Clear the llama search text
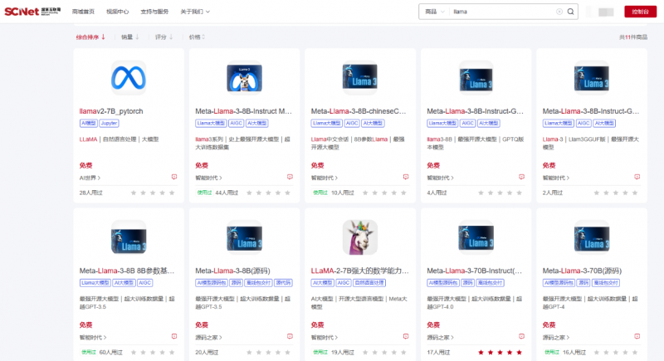This screenshot has height=361, width=664. [559, 12]
